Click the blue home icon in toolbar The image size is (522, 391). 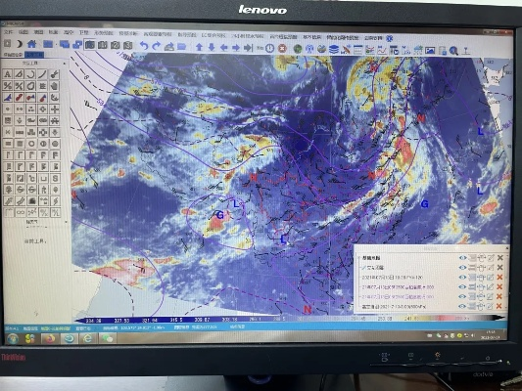[31, 44]
